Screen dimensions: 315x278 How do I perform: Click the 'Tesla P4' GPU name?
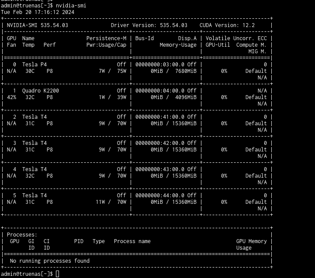[35, 65]
